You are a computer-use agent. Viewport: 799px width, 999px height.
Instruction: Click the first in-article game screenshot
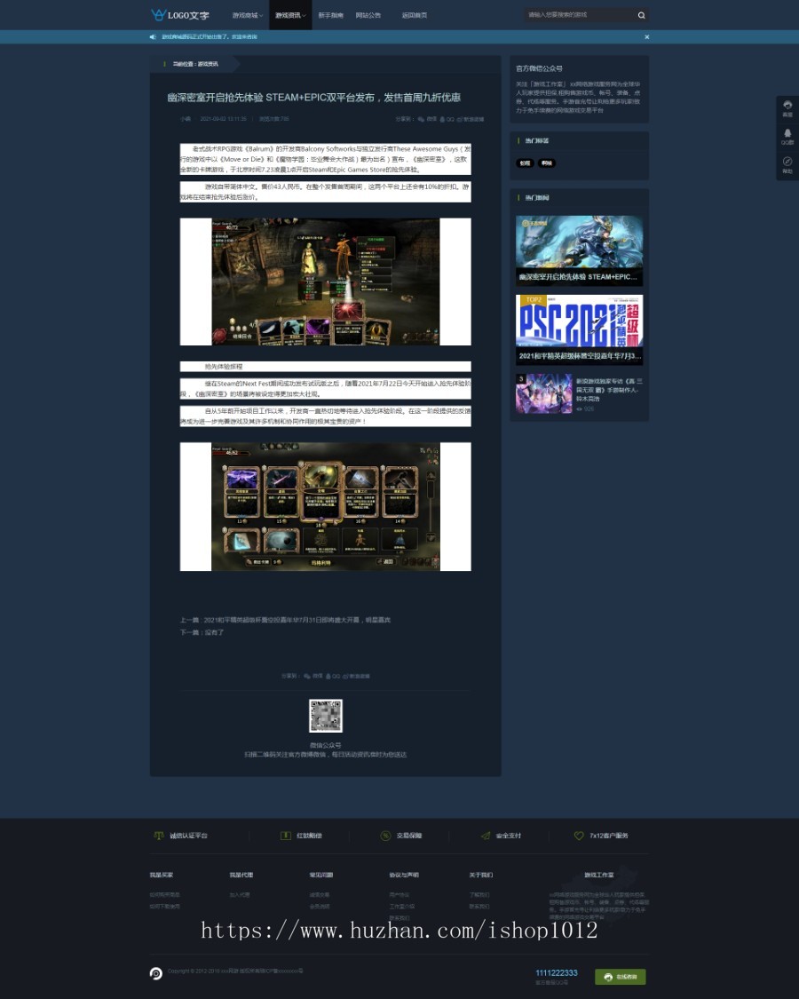pyautogui.click(x=326, y=281)
